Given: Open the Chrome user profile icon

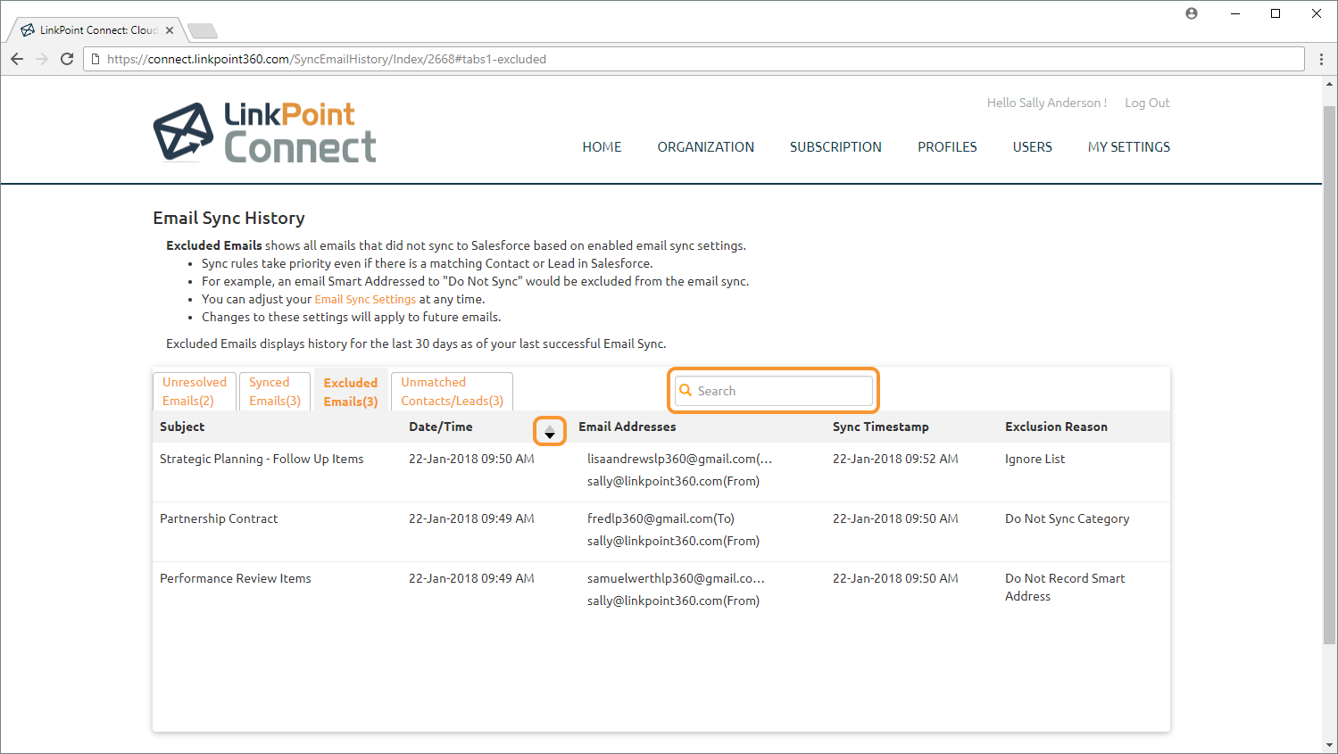Looking at the screenshot, I should 1192,13.
